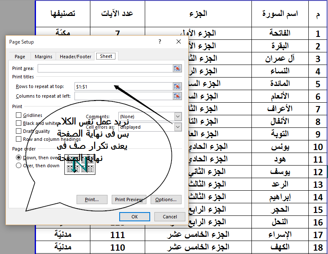Click the Columns to repeat at left field
This screenshot has height=254, width=328.
click(124, 96)
